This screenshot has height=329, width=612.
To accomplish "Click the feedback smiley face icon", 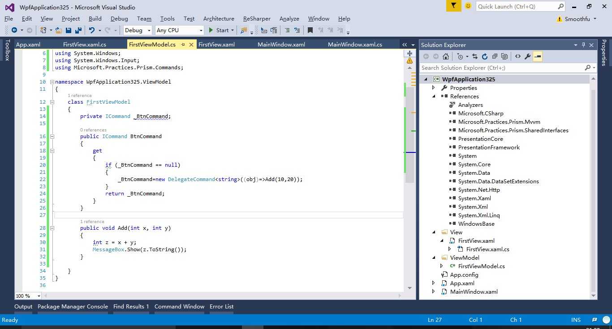I will [x=468, y=6].
